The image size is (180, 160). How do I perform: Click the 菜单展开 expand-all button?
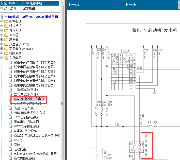pos(10,8)
